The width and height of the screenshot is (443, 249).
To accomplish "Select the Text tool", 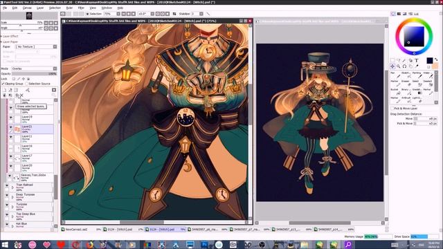I will click(417, 60).
